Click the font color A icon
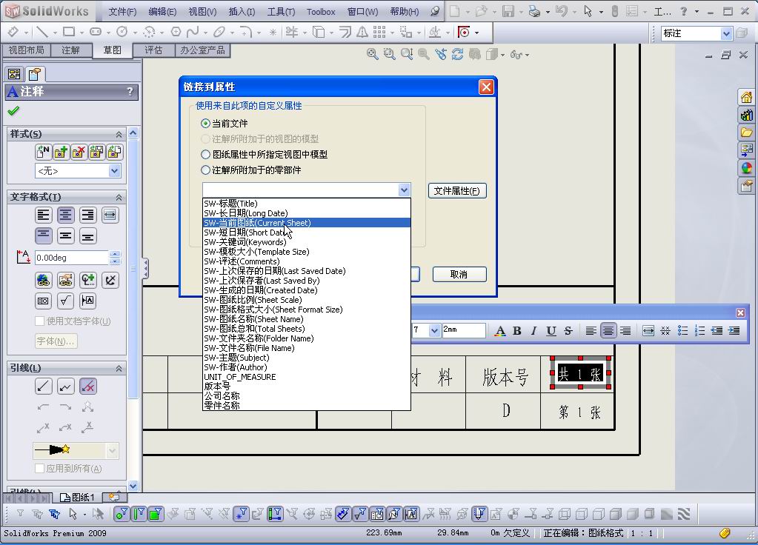The width and height of the screenshot is (758, 545). 500,331
